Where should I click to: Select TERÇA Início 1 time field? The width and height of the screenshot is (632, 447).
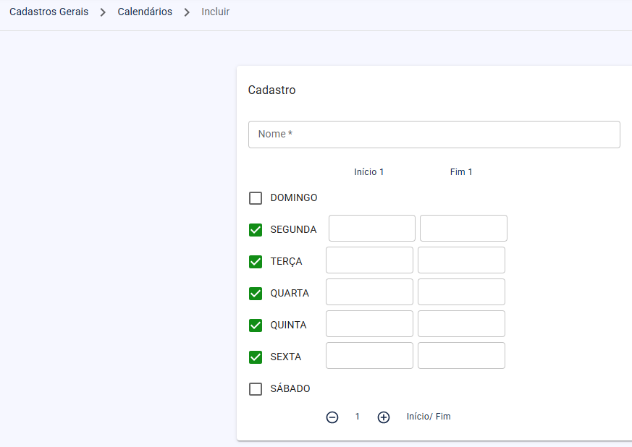[x=370, y=260]
